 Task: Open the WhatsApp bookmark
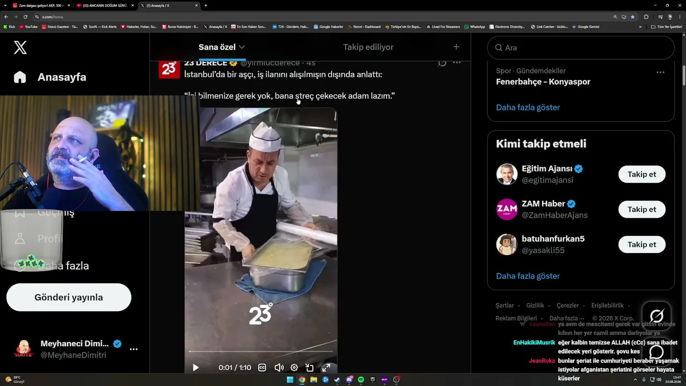point(475,26)
